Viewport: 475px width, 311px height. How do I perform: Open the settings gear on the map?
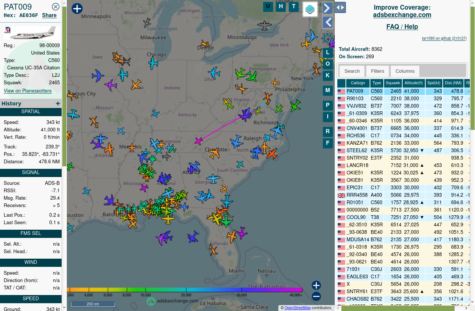[327, 38]
